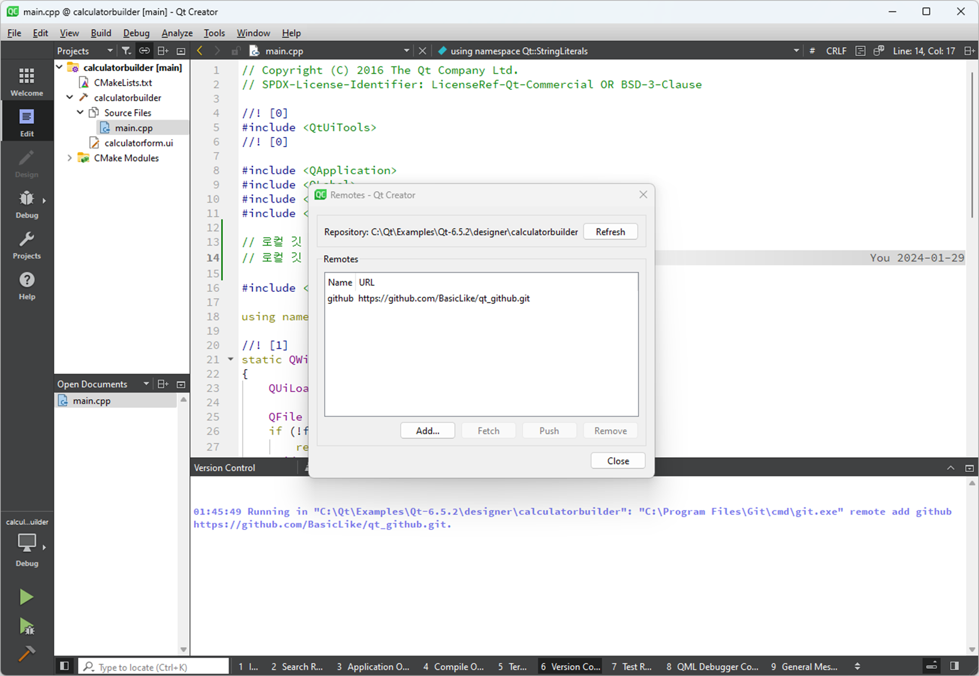
Task: Click the Type to locate search field
Action: pos(154,667)
